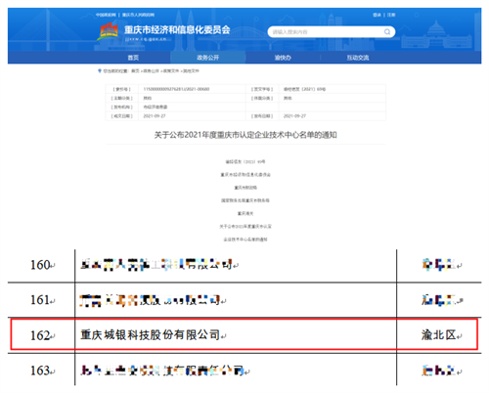The height and width of the screenshot is (393, 489).
Task: Click the search magnifier icon
Action: (x=387, y=31)
